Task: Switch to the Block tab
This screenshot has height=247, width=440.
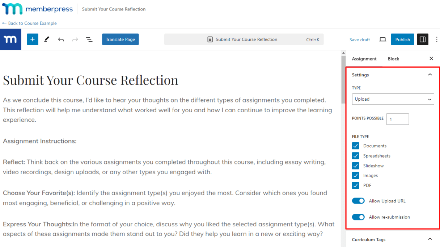Action: coord(393,59)
